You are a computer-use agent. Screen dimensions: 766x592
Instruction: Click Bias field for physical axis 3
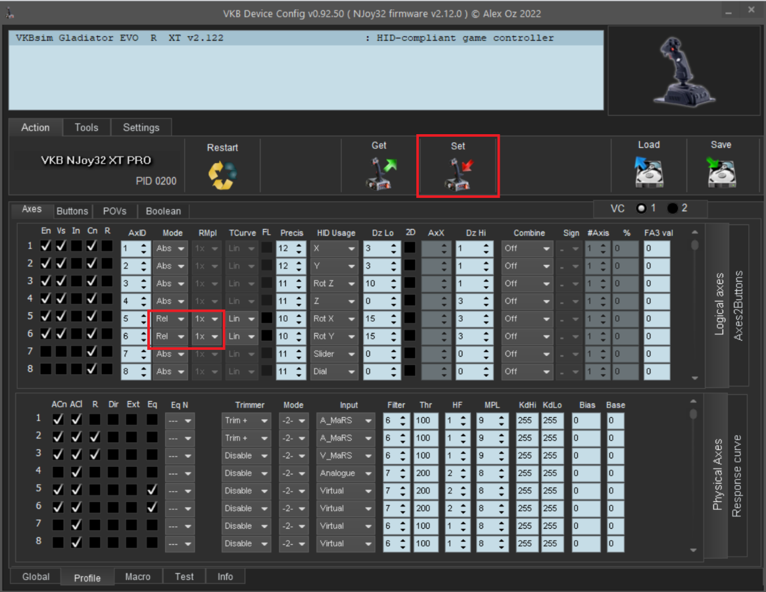[586, 456]
